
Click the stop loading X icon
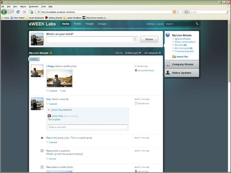point(25,12)
